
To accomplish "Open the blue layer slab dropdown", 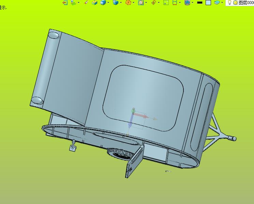I will [x=222, y=3].
